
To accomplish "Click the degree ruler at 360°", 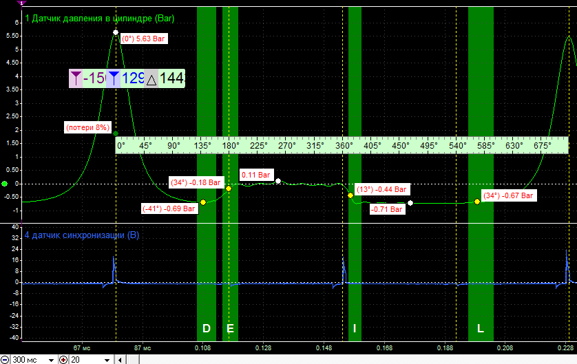I will (x=344, y=146).
